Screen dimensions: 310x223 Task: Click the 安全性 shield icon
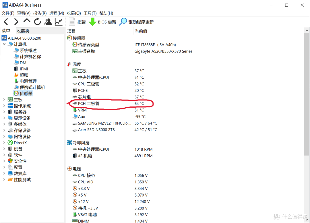(10, 161)
